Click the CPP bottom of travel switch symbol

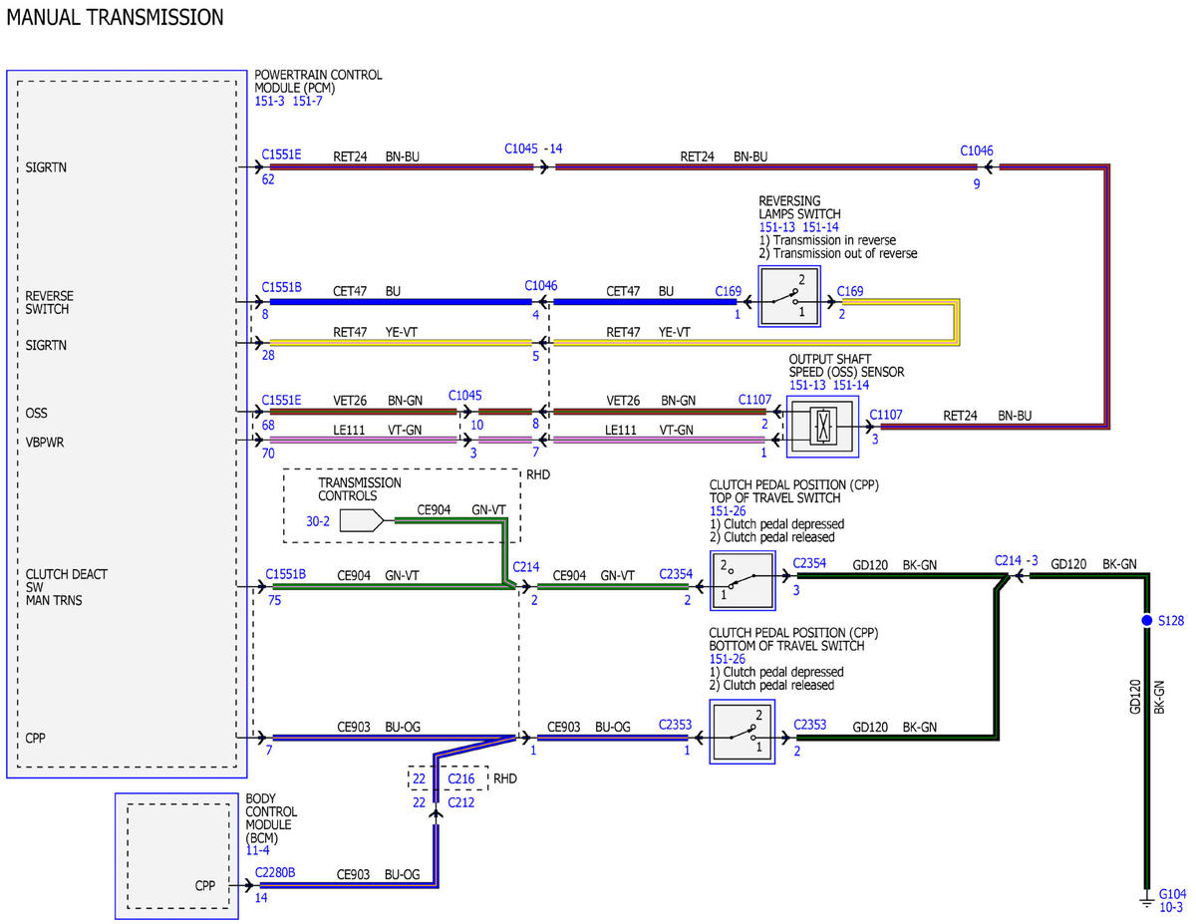[743, 732]
